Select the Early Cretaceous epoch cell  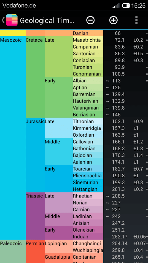59,97
